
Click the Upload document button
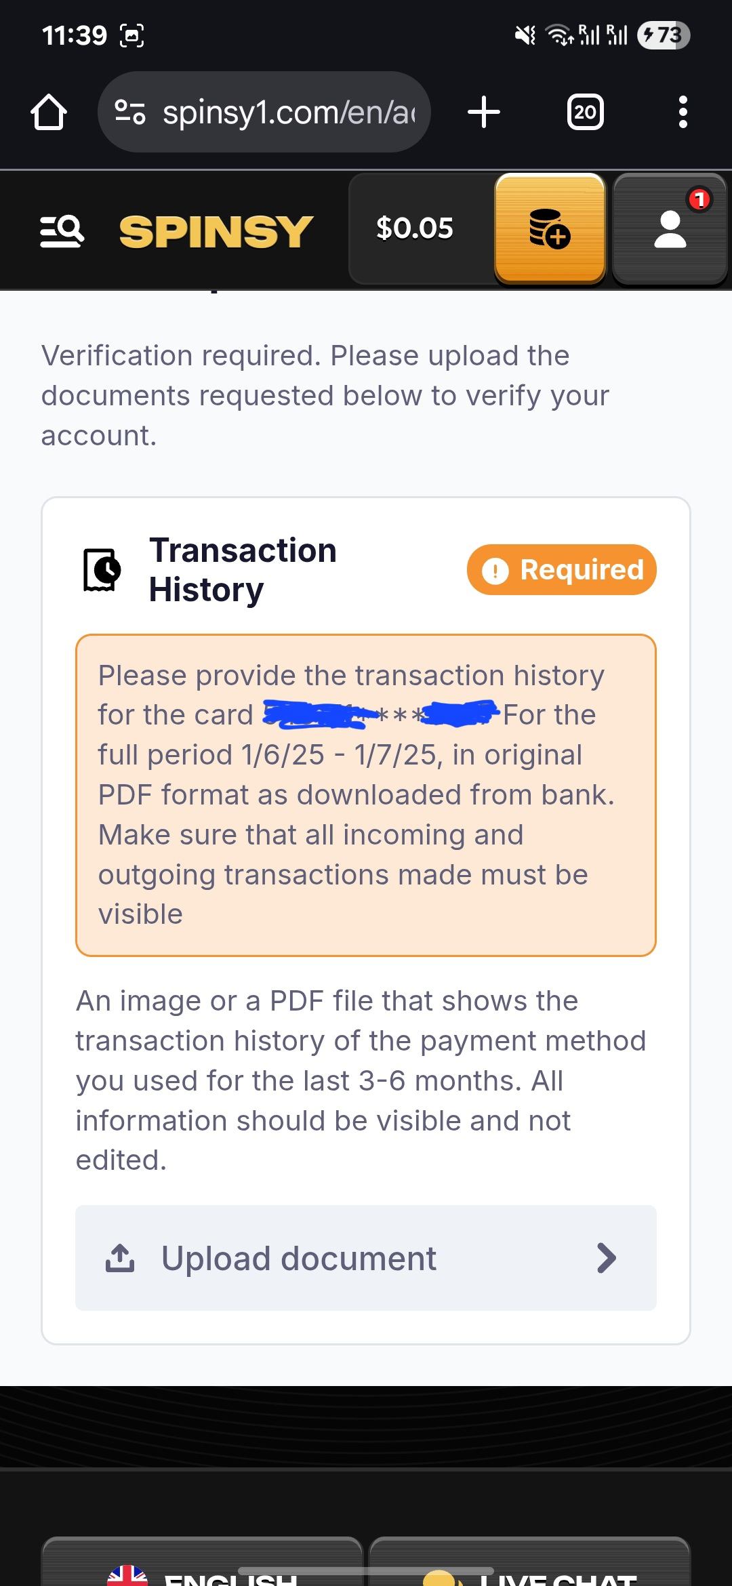(365, 1258)
